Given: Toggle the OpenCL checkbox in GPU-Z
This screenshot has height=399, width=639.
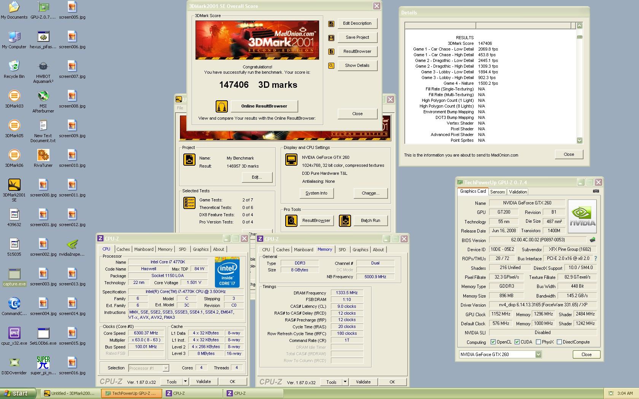Looking at the screenshot, I should (x=493, y=342).
